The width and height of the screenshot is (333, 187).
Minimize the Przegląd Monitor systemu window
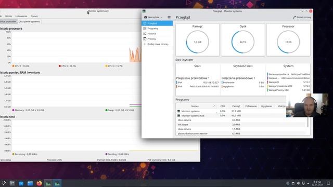(x=302, y=11)
